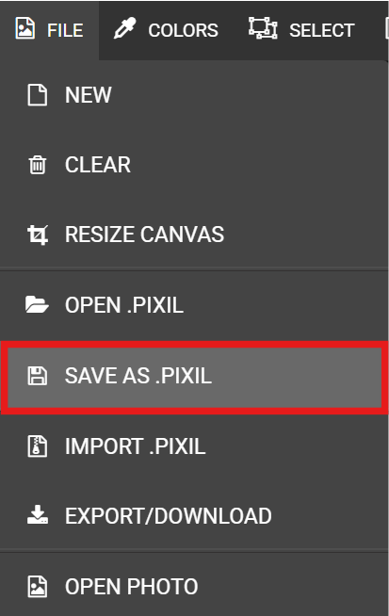This screenshot has height=616, width=389.
Task: Click the selection marquee icon in the top bar
Action: pos(263,28)
